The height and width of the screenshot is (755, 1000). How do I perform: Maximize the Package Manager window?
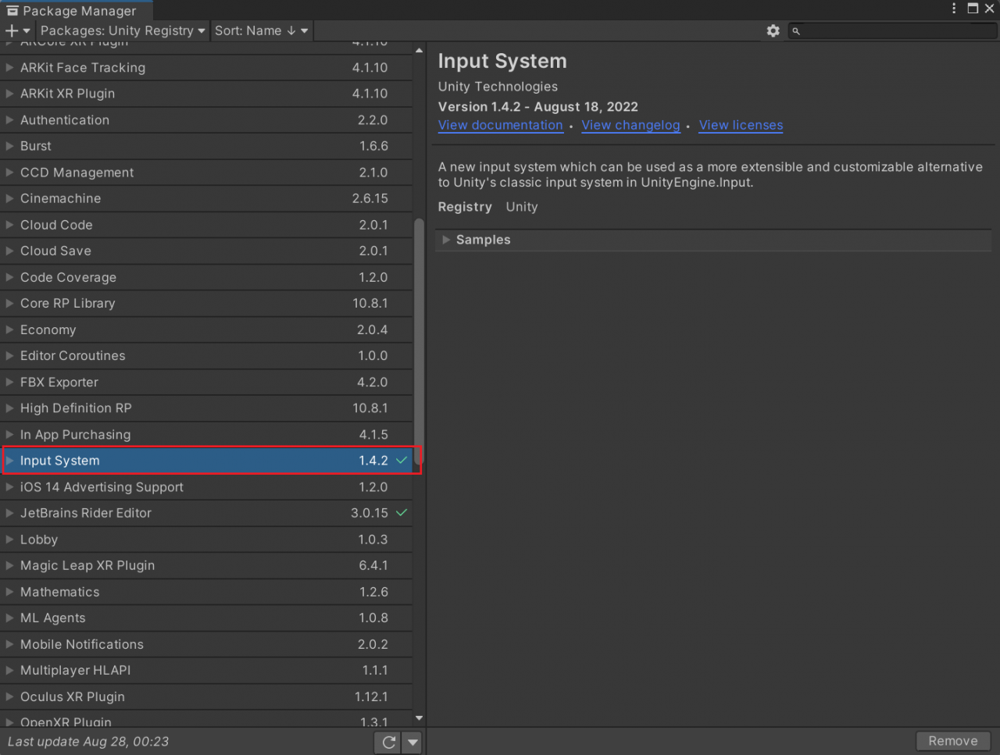click(x=973, y=9)
